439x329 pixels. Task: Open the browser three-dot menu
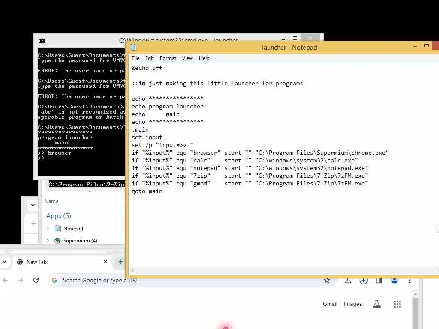pos(409,281)
